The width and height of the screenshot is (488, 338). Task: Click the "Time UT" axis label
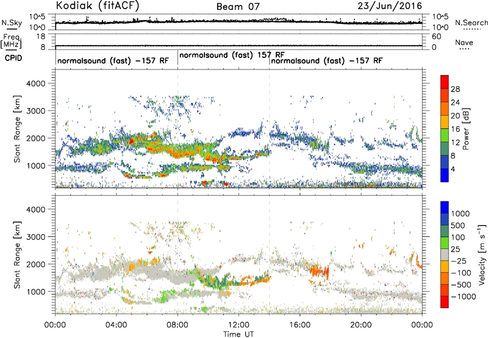pos(239,334)
